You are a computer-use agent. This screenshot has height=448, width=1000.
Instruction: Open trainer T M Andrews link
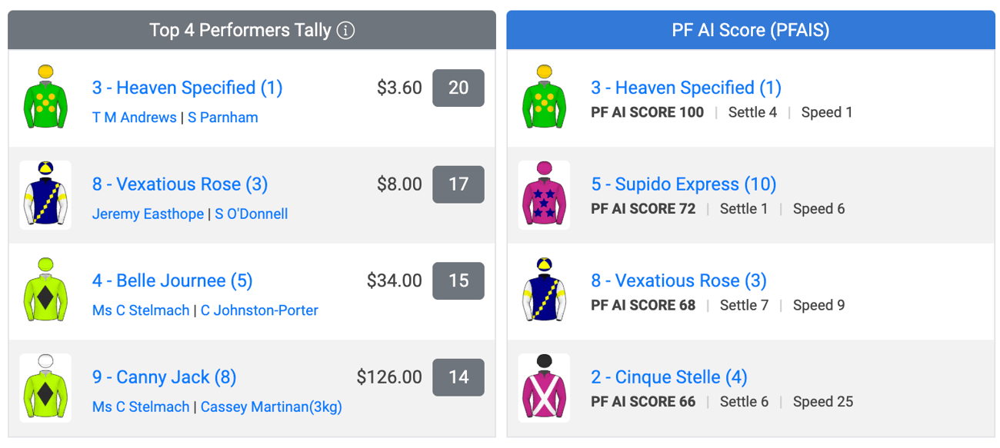pyautogui.click(x=135, y=118)
